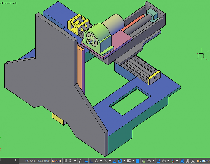This screenshot has height=164, width=210.
Task: Toggle ortho mode restriction
Action: click(x=91, y=161)
